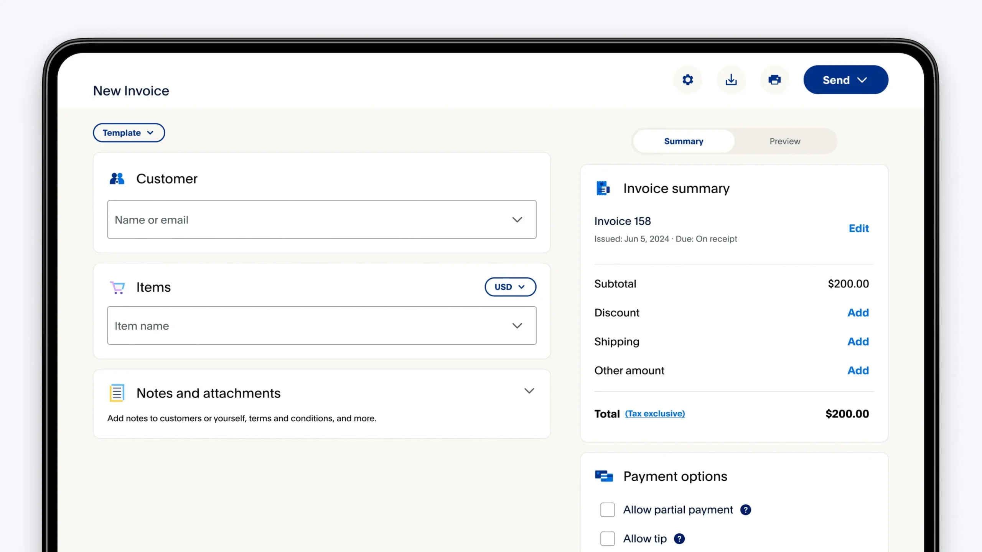The height and width of the screenshot is (552, 982).
Task: Click the download invoice icon
Action: click(731, 80)
